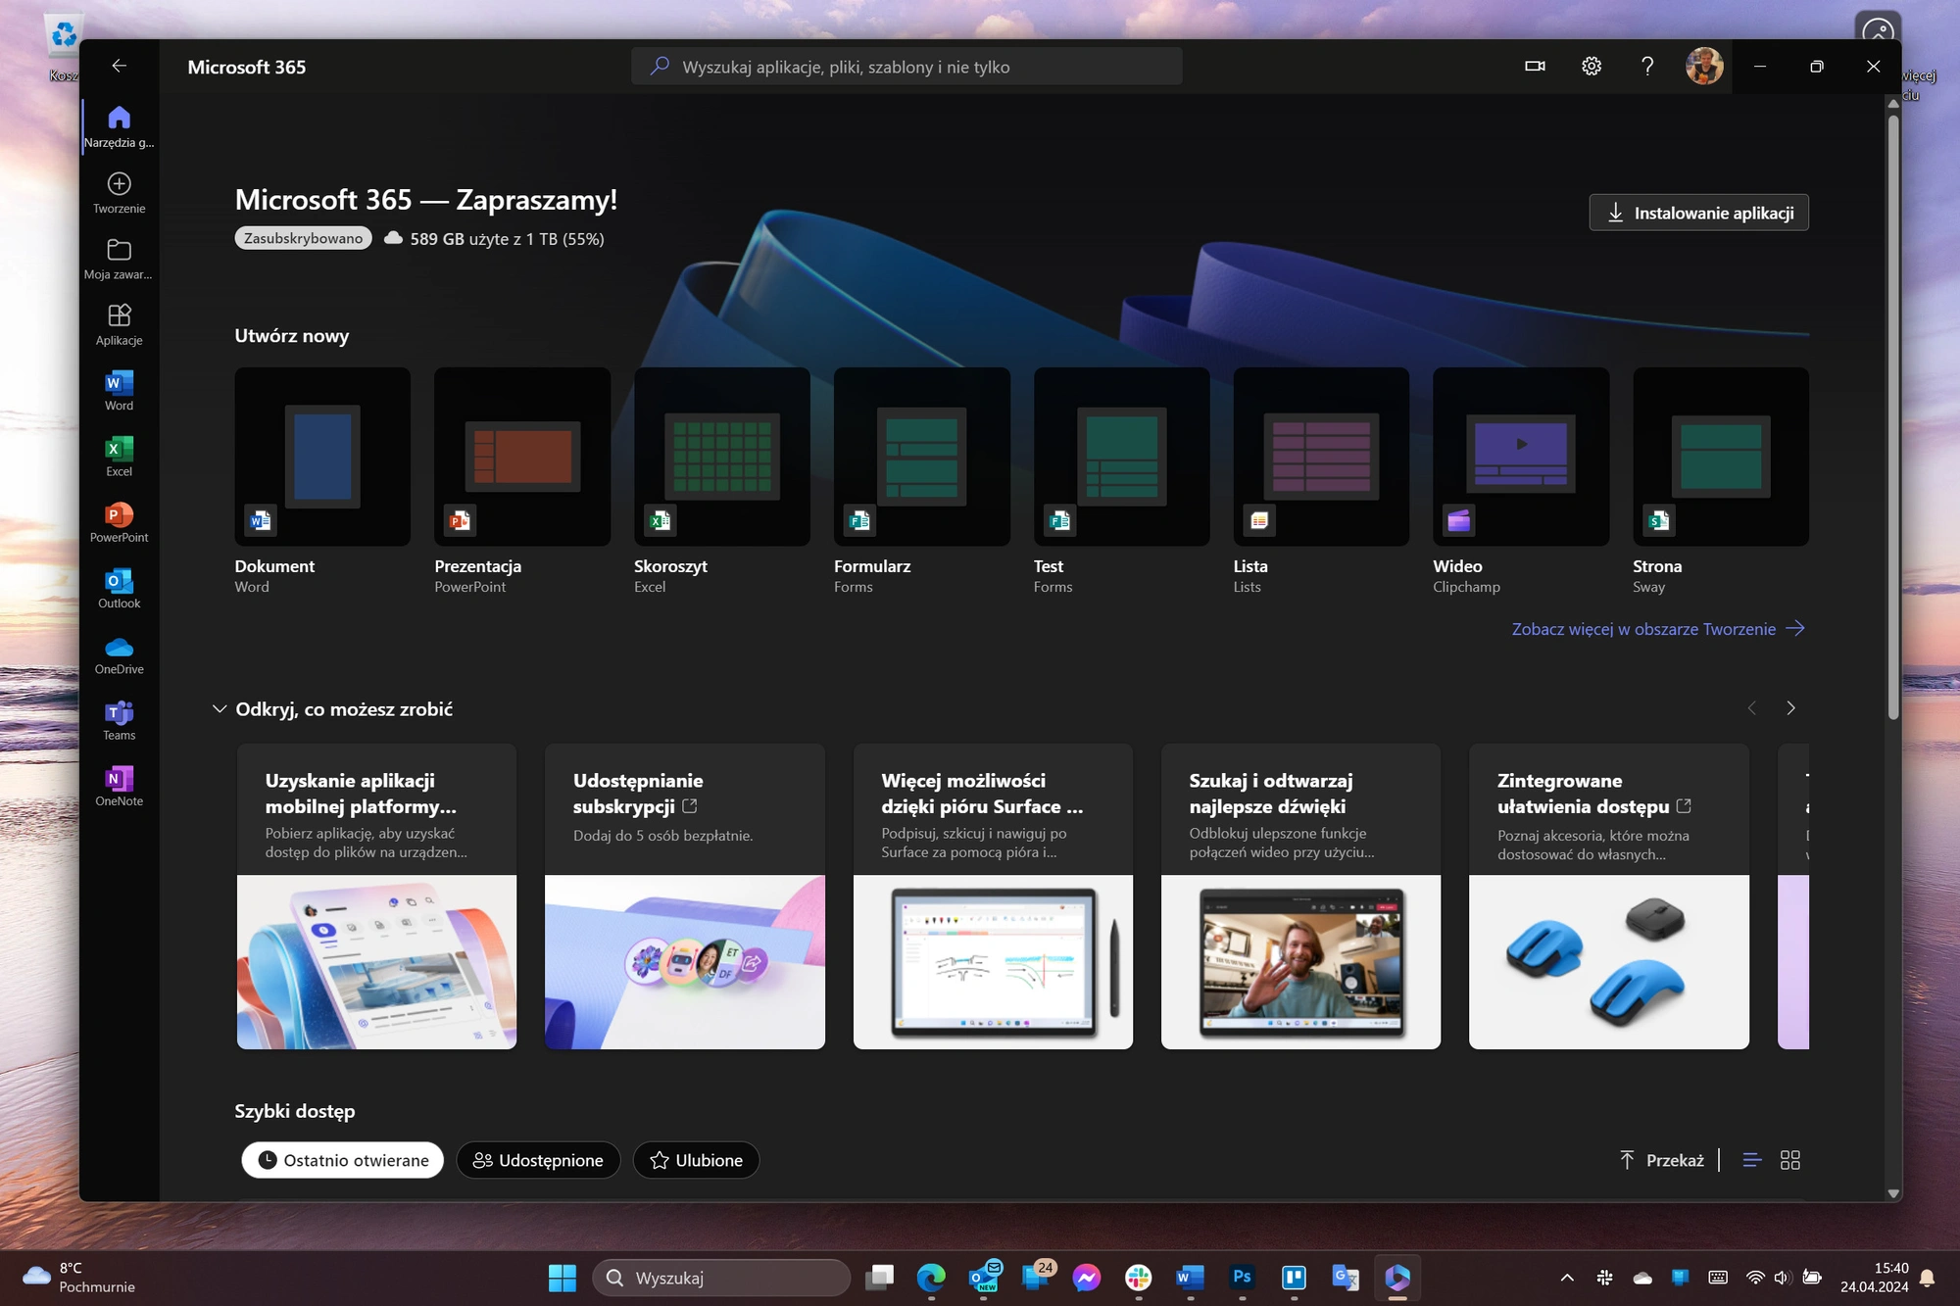Viewport: 1960px width, 1306px height.
Task: Open the Tworzenie sidebar icon
Action: coord(119,193)
